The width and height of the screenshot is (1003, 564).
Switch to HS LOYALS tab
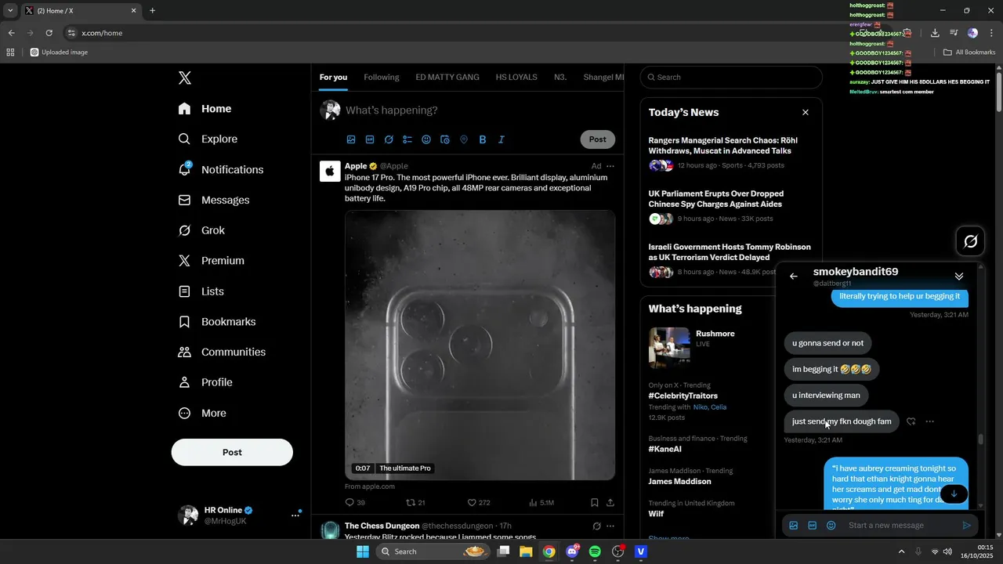click(516, 78)
